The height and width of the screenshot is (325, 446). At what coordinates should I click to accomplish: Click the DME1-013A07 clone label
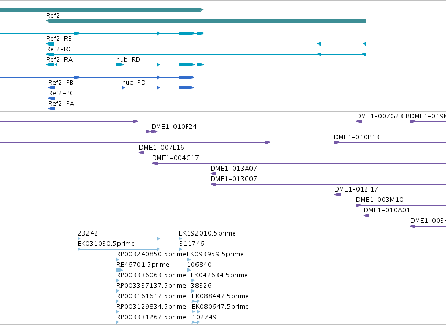234,169
